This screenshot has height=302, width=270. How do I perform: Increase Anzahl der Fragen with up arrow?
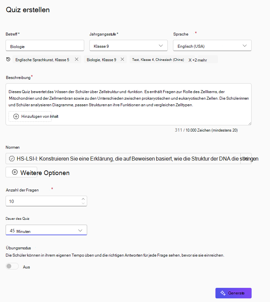[83, 199]
